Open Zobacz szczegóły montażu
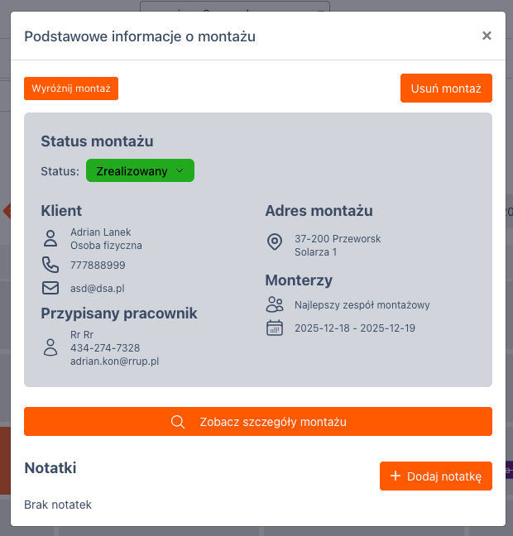 (258, 422)
